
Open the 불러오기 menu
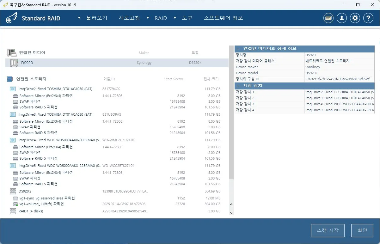(97, 18)
